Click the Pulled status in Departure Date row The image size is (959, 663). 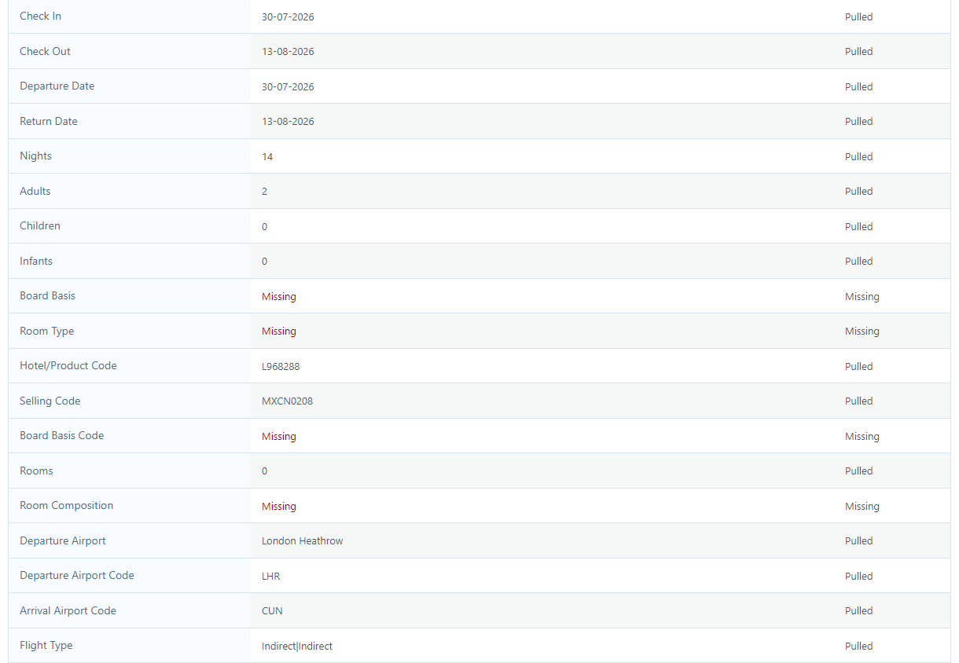click(x=859, y=87)
